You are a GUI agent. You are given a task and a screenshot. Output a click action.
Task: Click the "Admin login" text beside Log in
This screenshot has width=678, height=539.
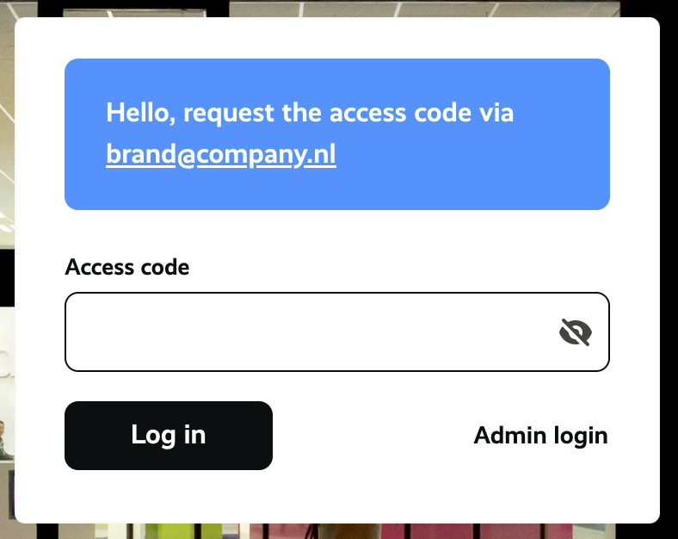coord(541,436)
